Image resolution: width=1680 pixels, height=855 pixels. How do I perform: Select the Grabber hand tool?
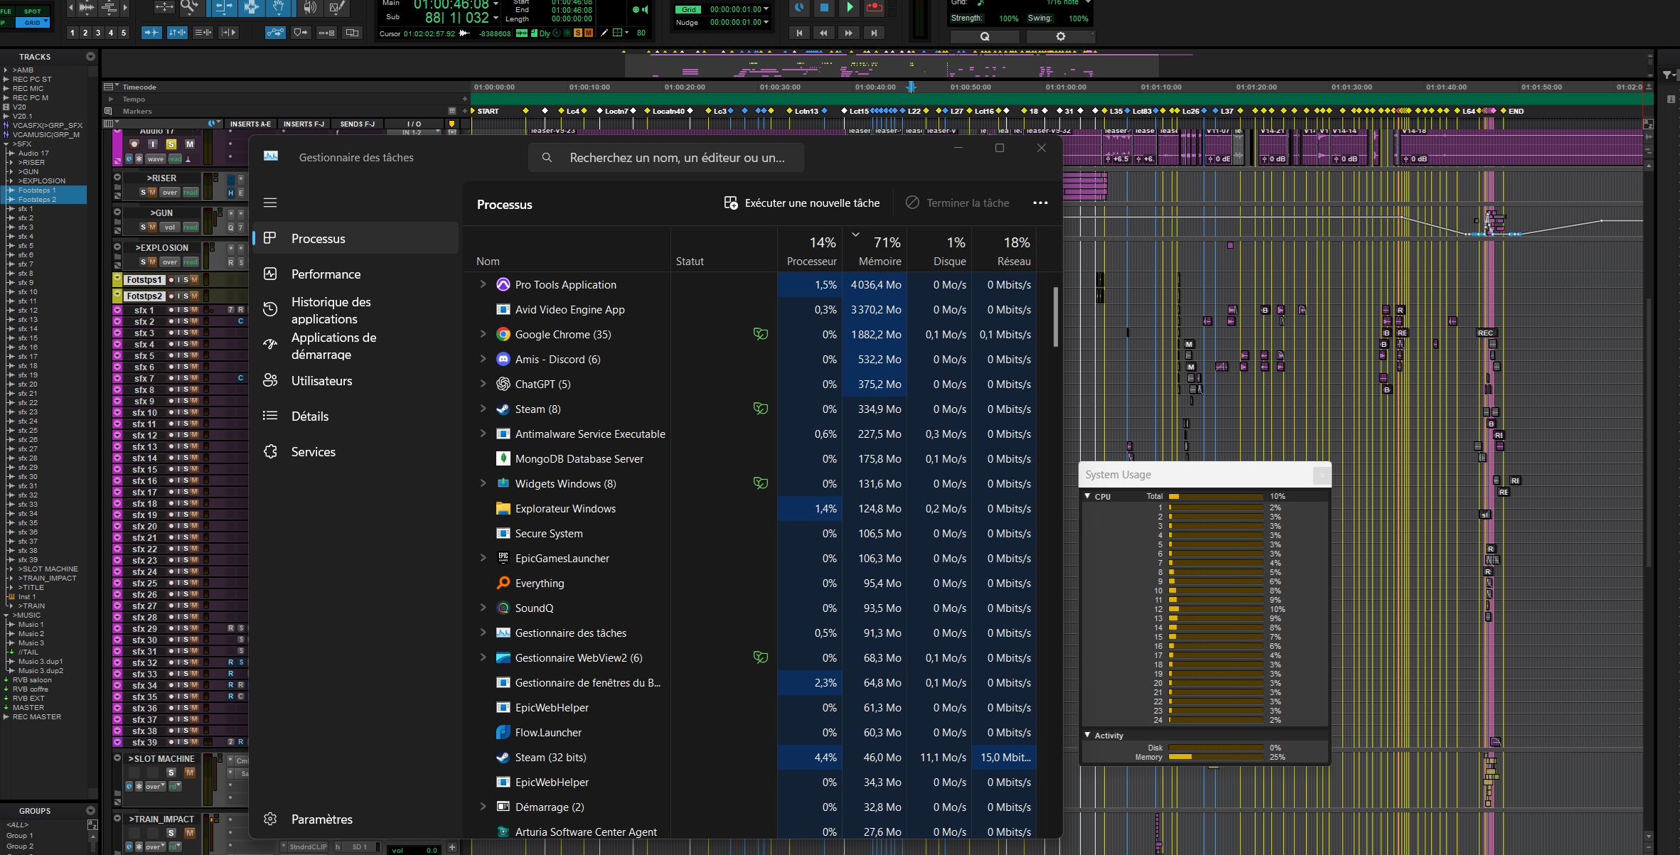click(x=279, y=7)
